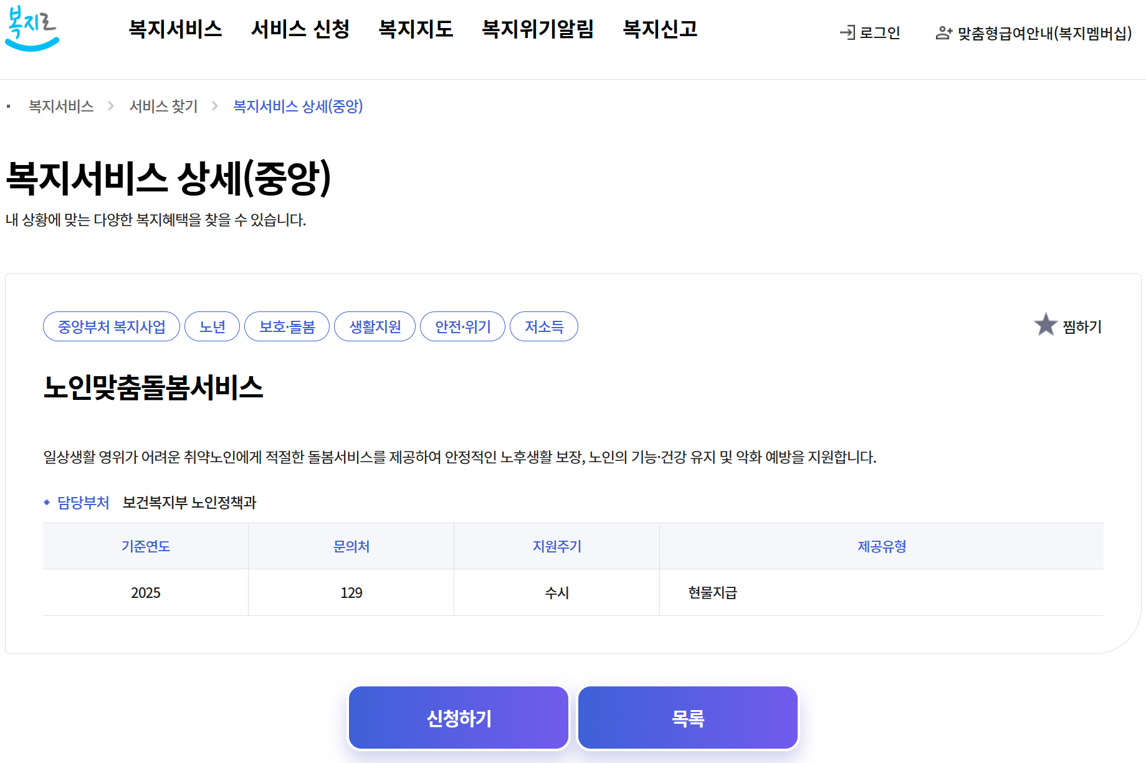Click the 복지로 logo

coord(32,28)
